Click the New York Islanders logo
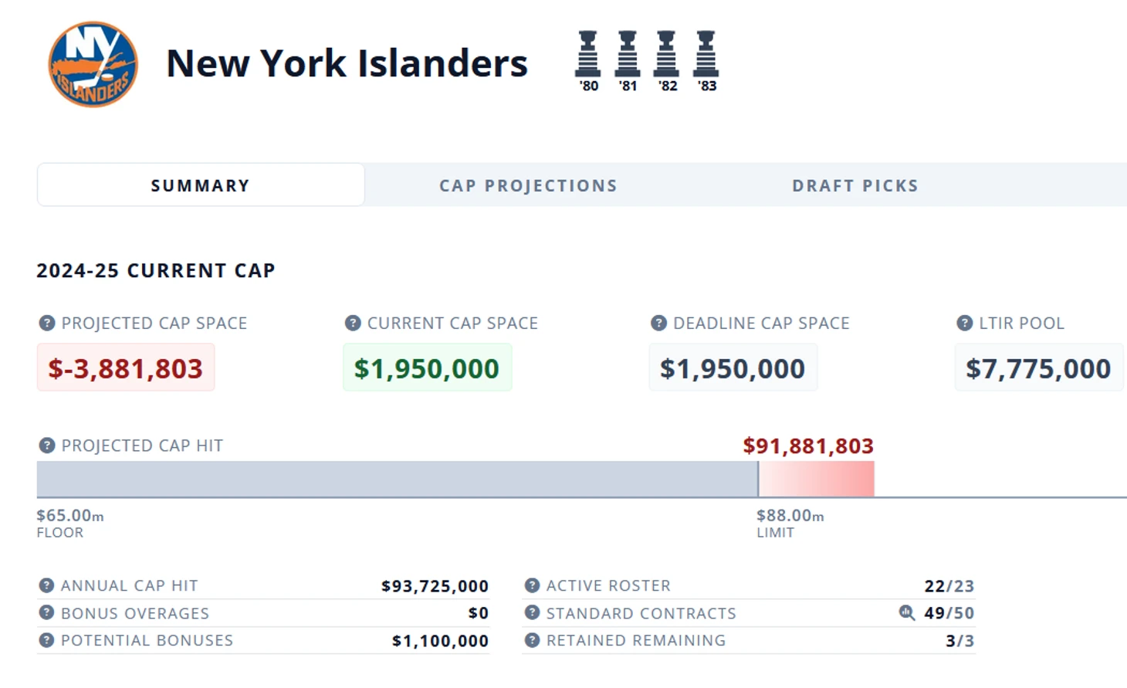This screenshot has width=1127, height=688. (93, 64)
